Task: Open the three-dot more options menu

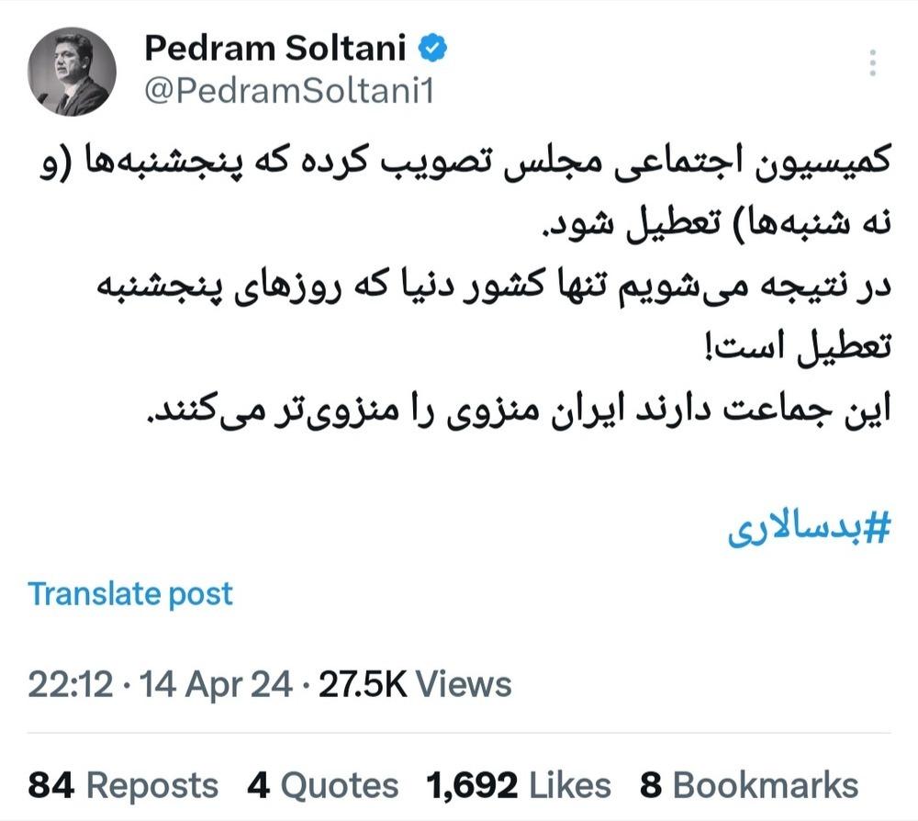Action: [872, 62]
